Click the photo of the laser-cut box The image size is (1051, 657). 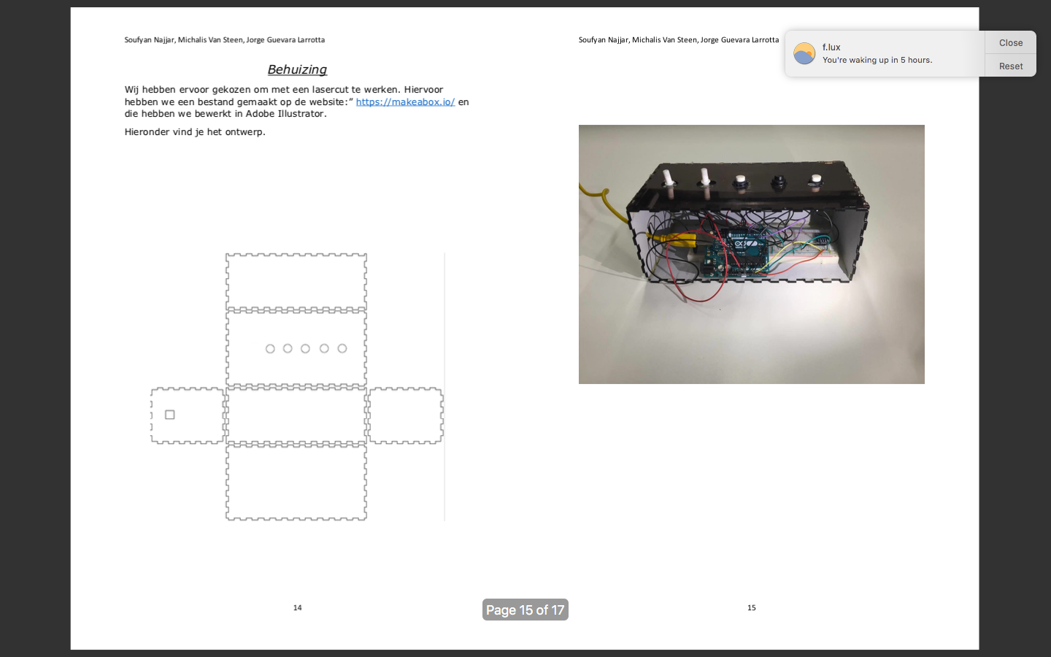[x=751, y=254]
